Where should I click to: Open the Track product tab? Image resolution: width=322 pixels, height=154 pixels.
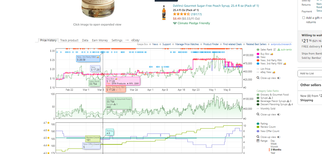69,40
